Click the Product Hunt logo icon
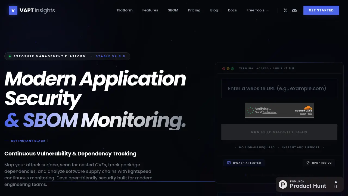 (x=283, y=184)
